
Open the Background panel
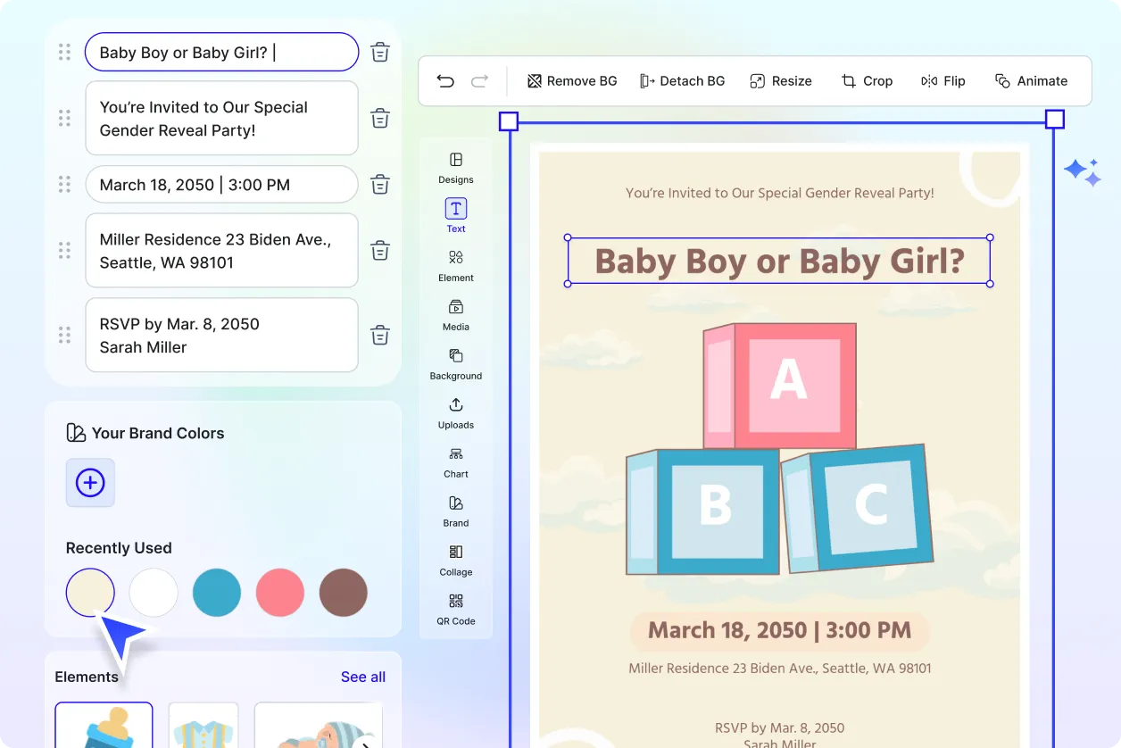[455, 363]
